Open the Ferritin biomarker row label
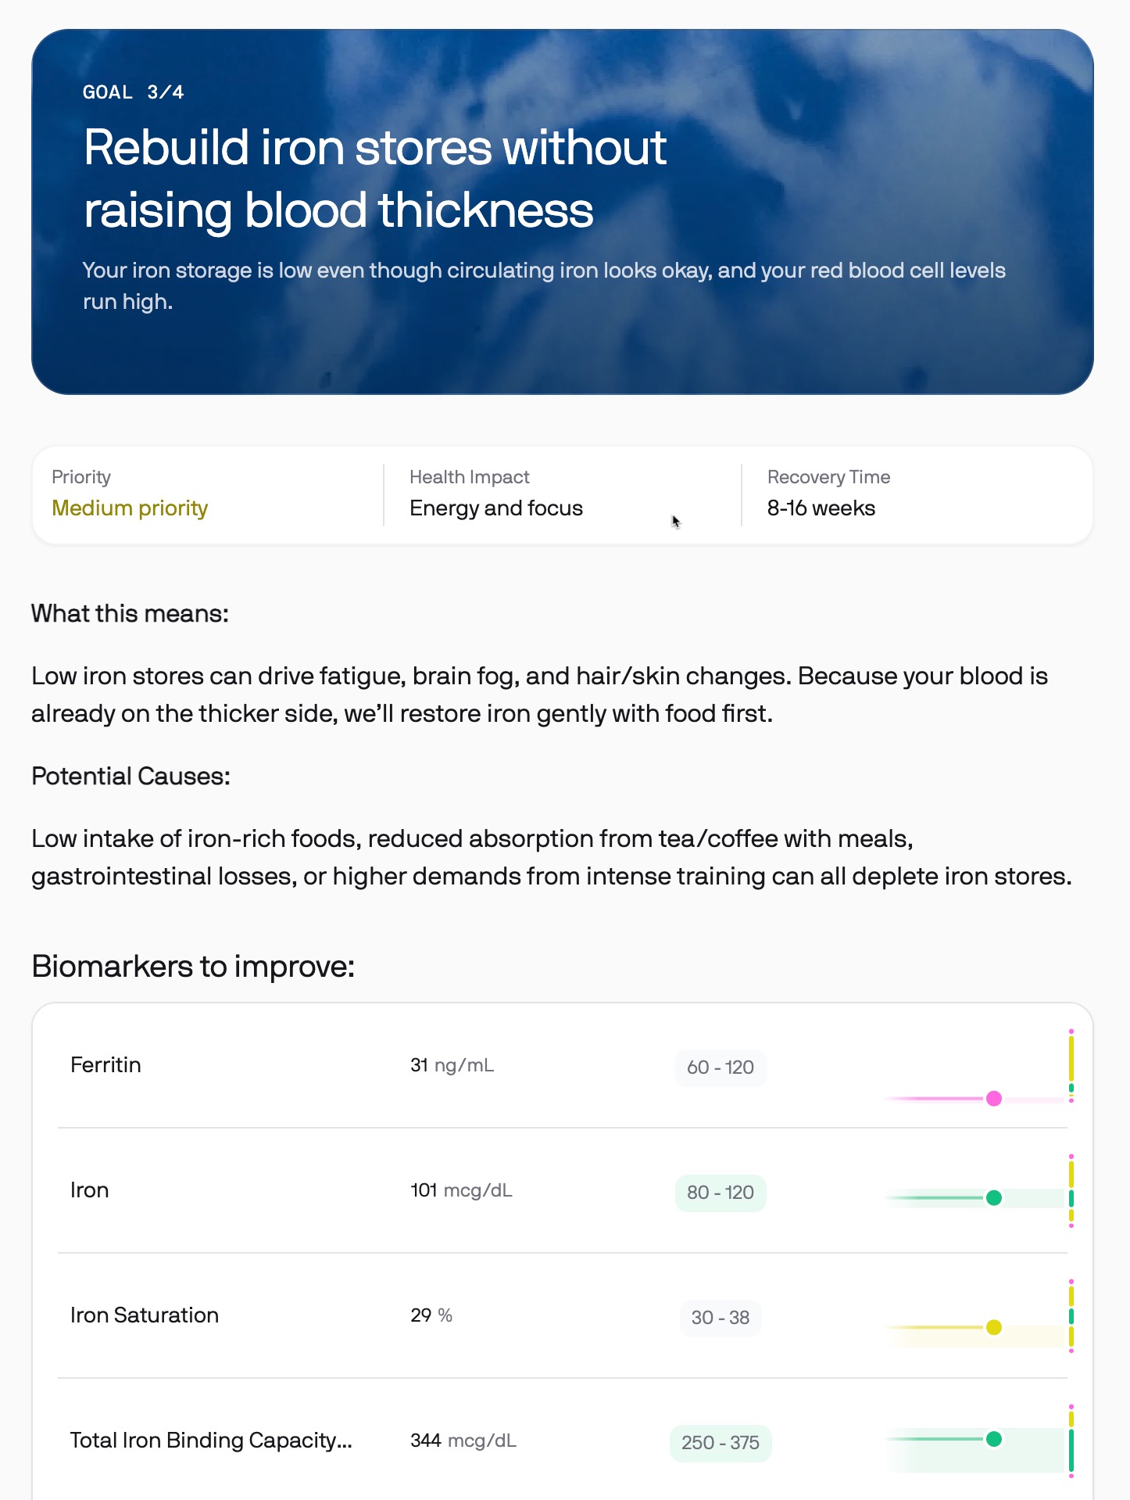This screenshot has height=1500, width=1130. coord(105,1065)
